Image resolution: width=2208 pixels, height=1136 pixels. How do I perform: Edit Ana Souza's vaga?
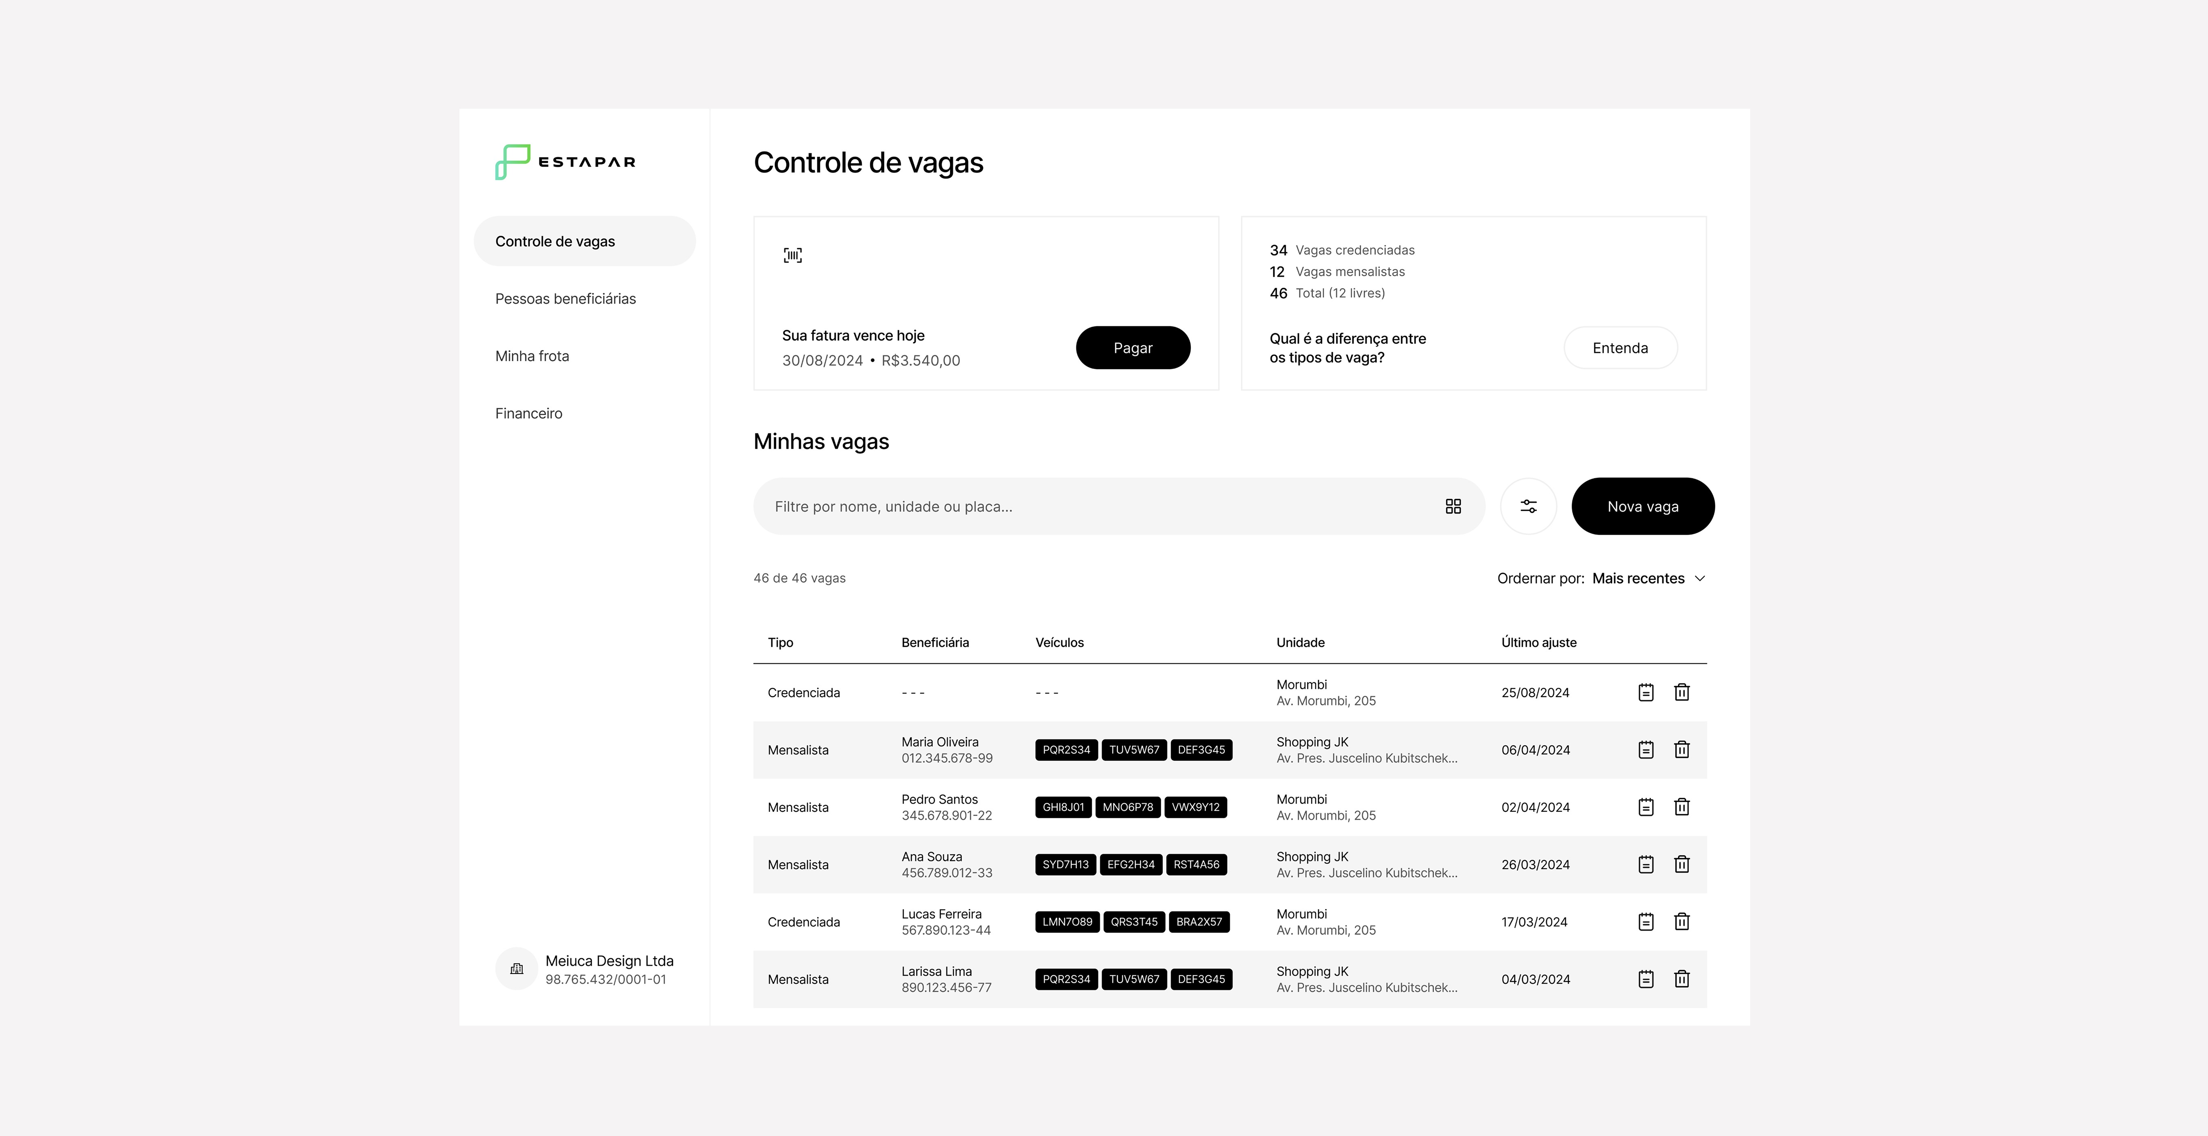[1646, 865]
